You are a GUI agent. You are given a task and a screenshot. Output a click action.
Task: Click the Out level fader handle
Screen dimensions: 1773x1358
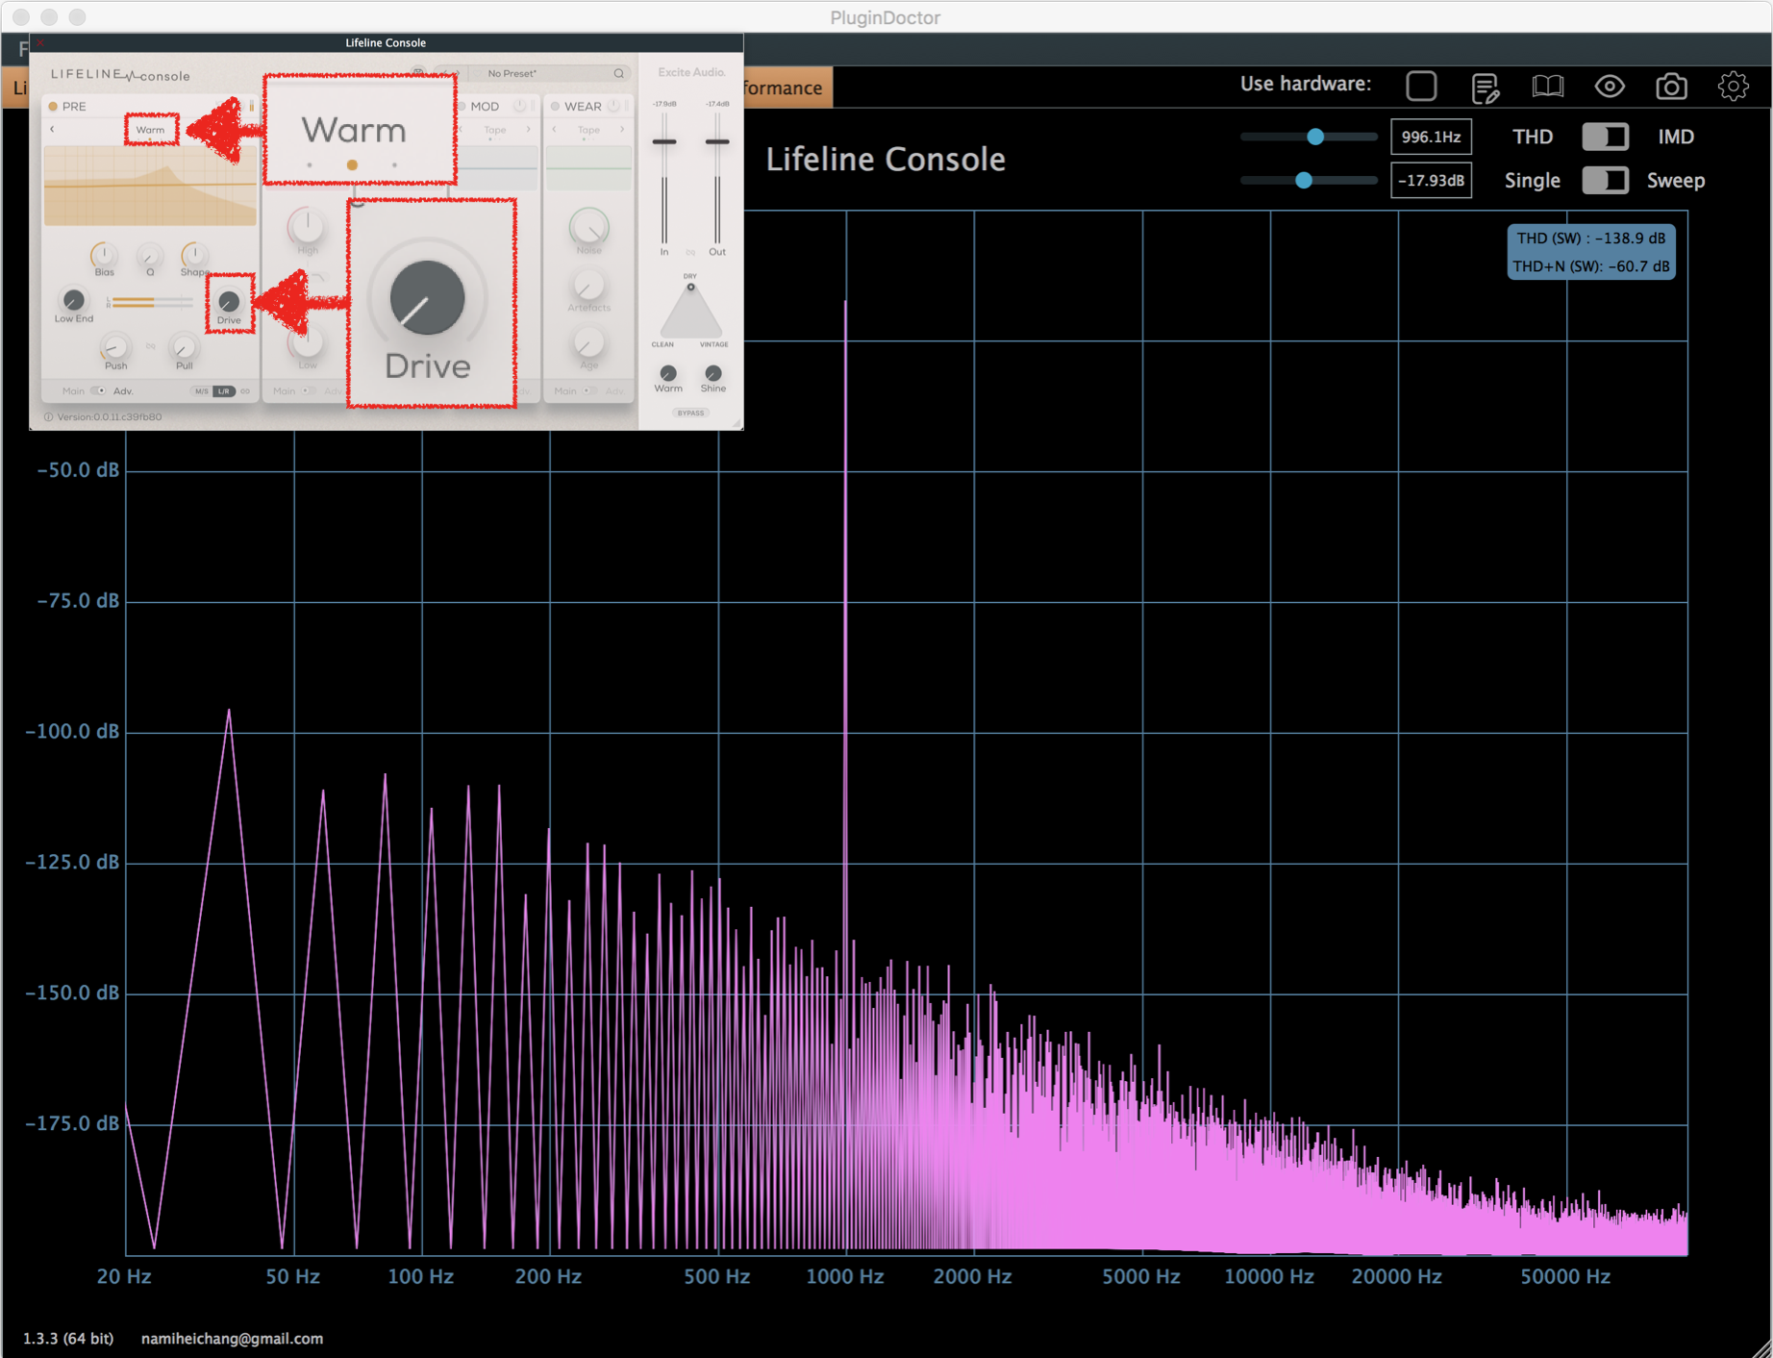point(717,141)
